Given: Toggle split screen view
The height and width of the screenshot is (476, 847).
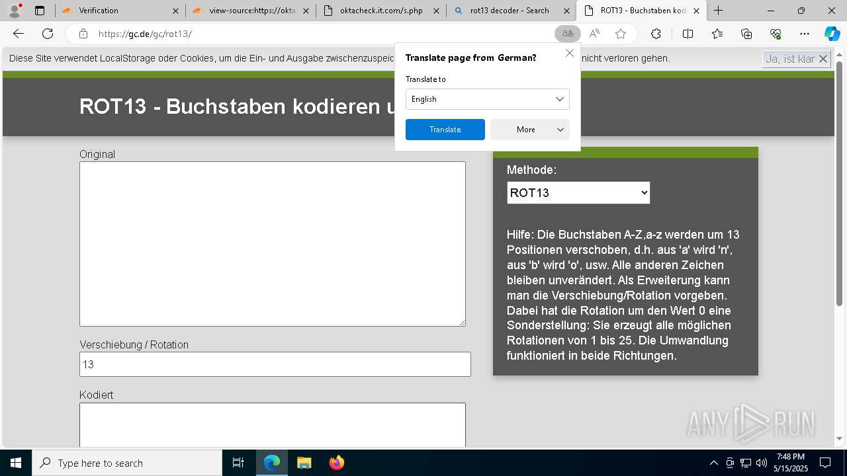Looking at the screenshot, I should (x=688, y=34).
